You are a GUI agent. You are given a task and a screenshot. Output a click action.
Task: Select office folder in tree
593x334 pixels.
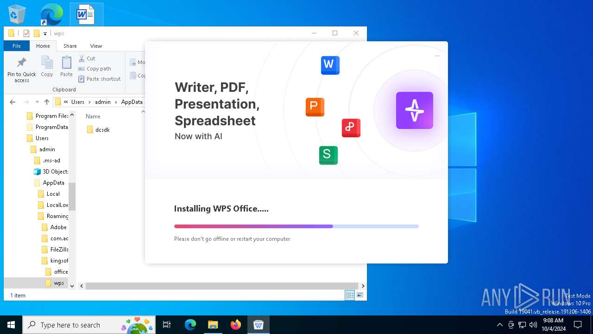tap(57, 272)
